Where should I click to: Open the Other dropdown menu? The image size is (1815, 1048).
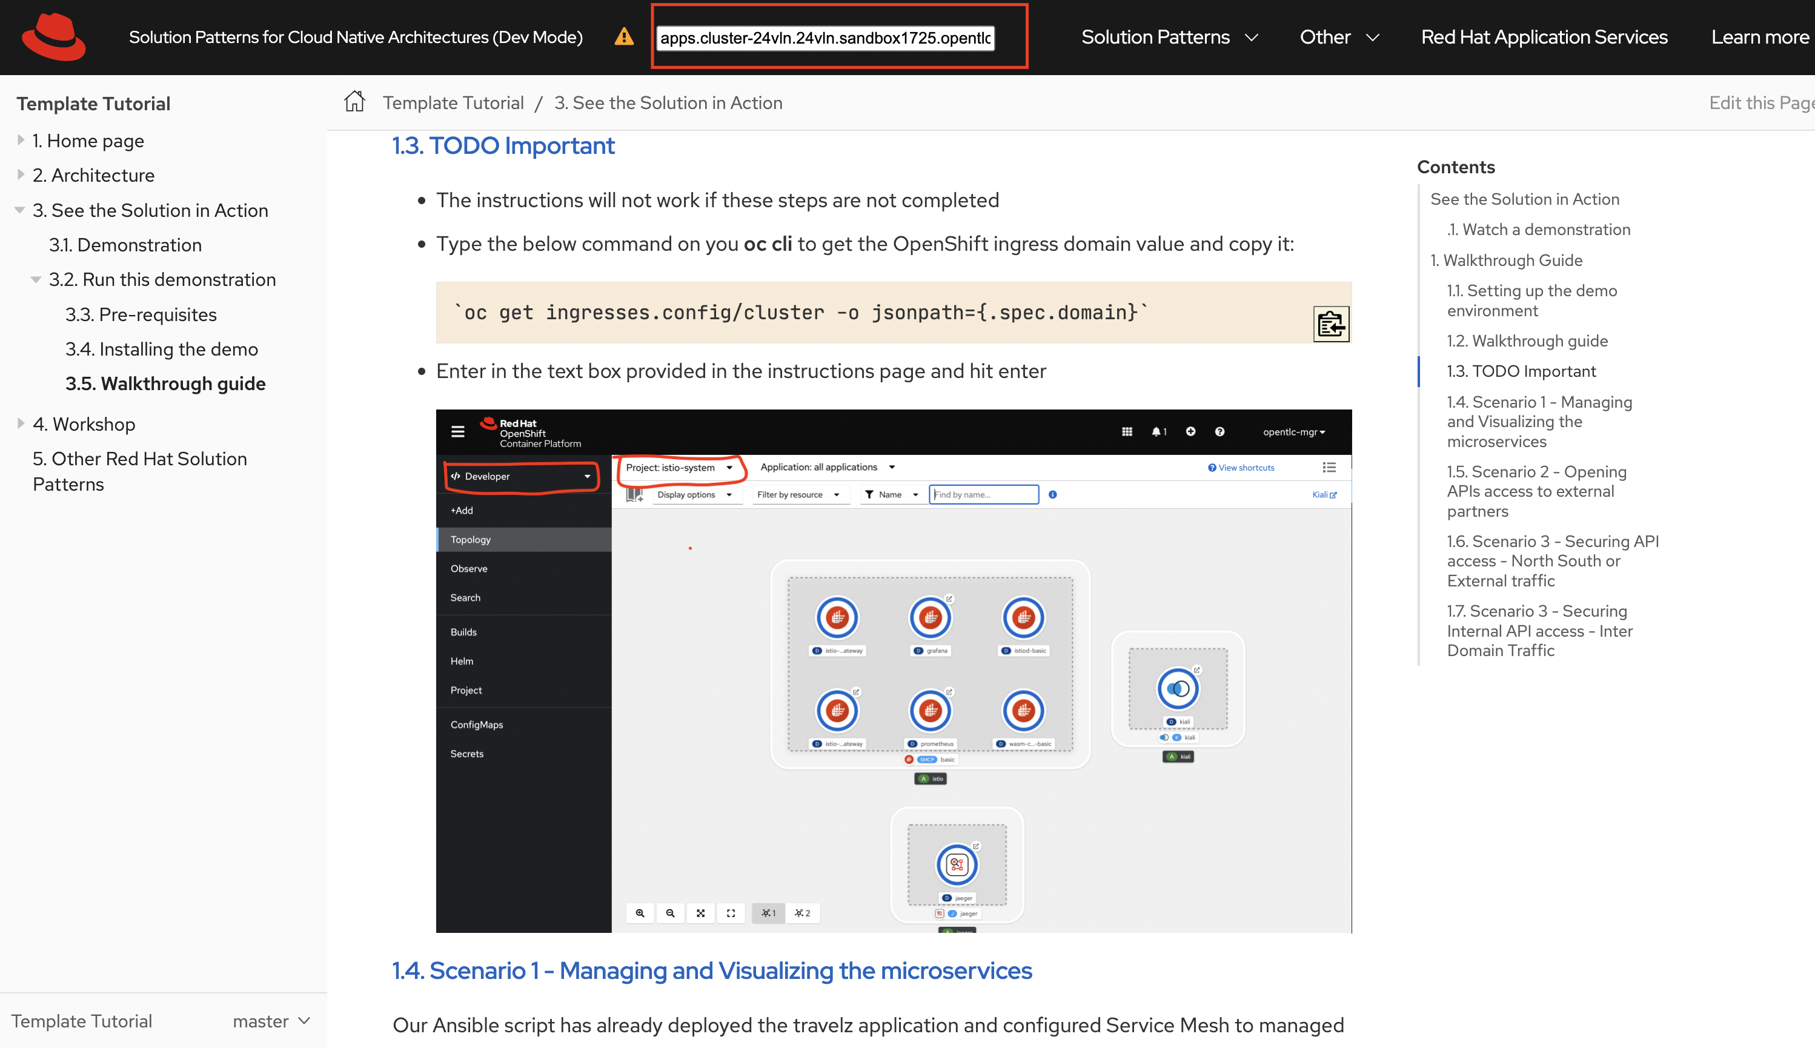pyautogui.click(x=1339, y=37)
